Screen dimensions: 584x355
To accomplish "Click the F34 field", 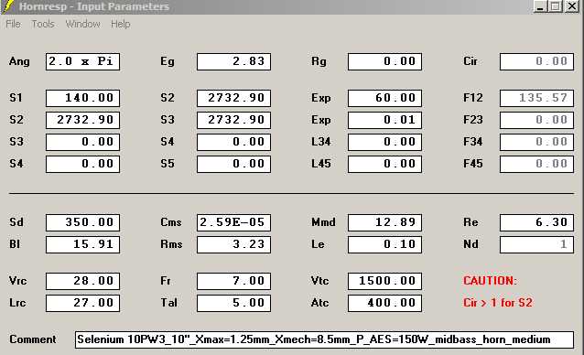I will click(536, 142).
